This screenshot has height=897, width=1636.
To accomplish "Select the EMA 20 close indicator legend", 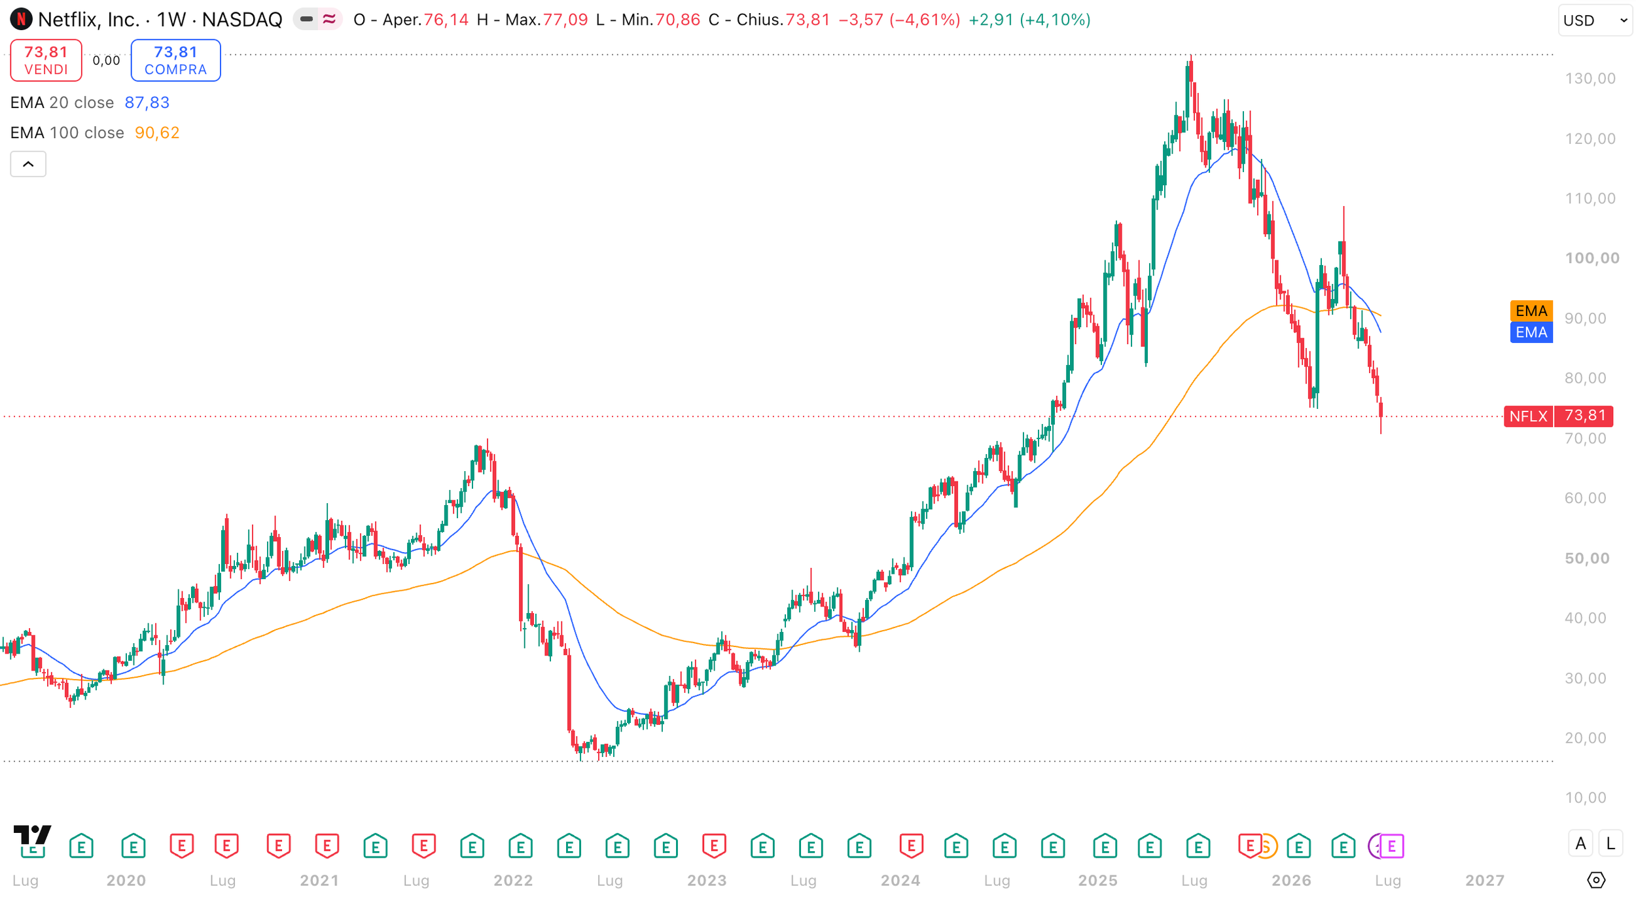I will coord(62,103).
